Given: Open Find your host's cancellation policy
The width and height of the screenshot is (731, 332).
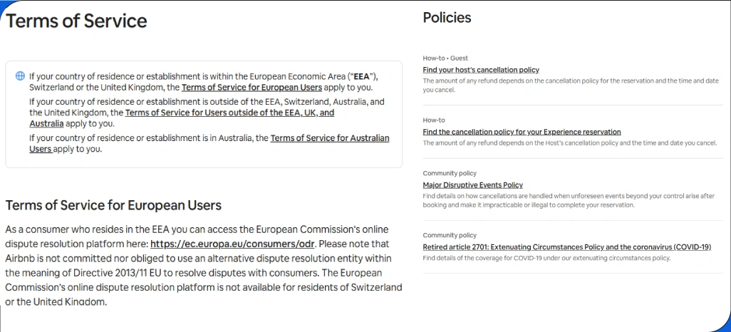Looking at the screenshot, I should pos(481,70).
